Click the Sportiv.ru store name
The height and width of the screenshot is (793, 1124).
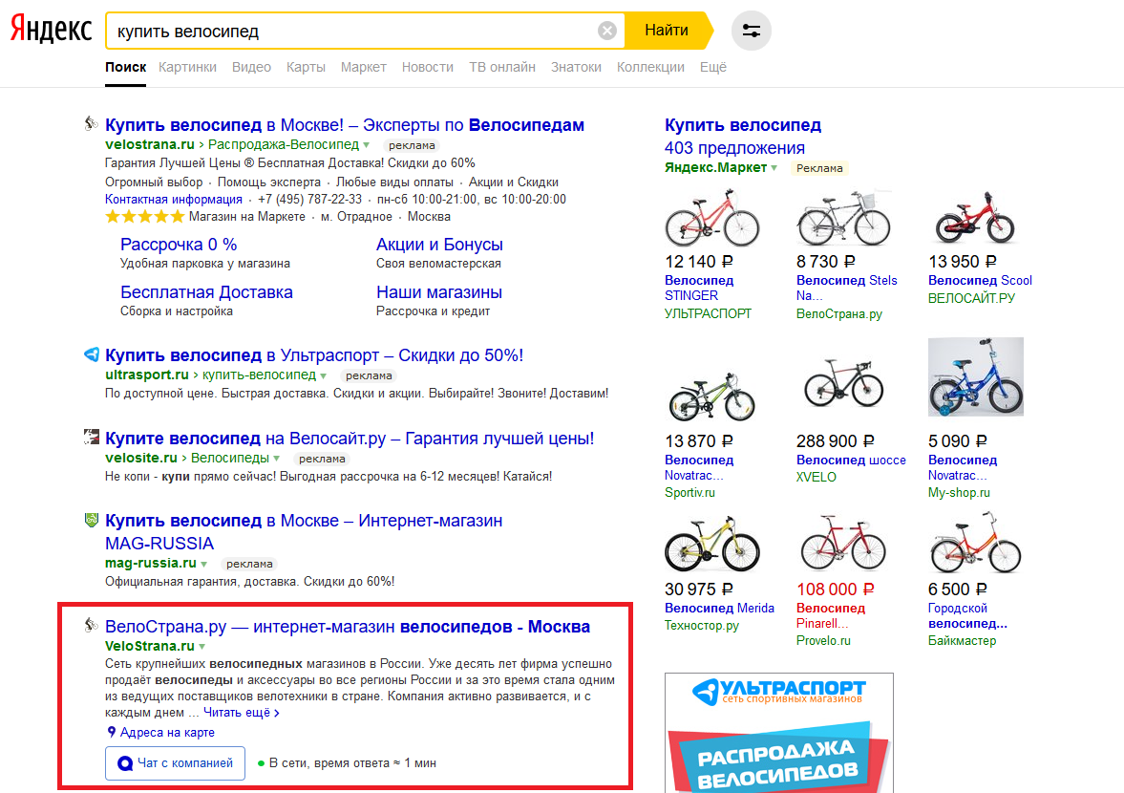pyautogui.click(x=689, y=493)
